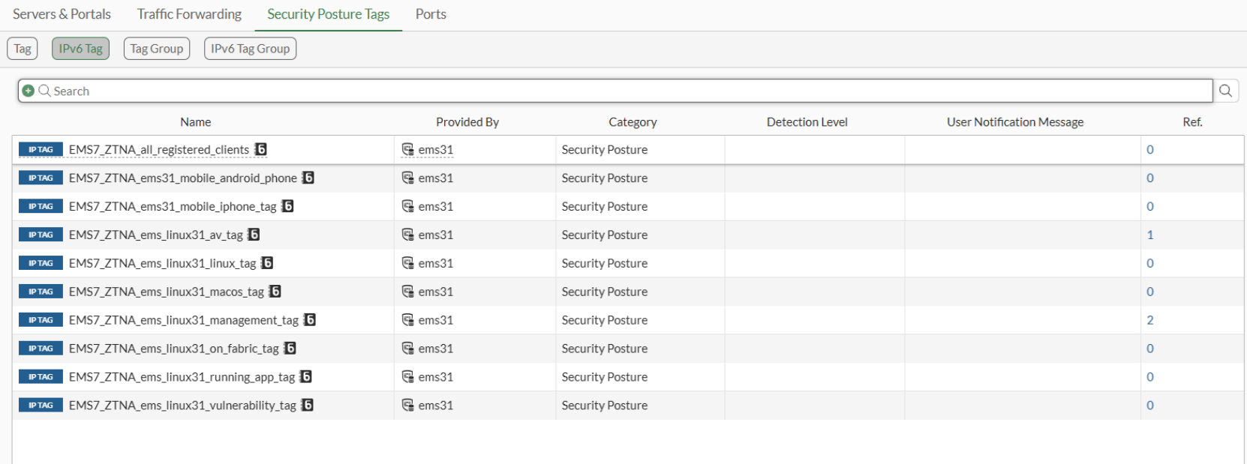The width and height of the screenshot is (1247, 464).
Task: Click the magnifier search button at right
Action: tap(1225, 91)
